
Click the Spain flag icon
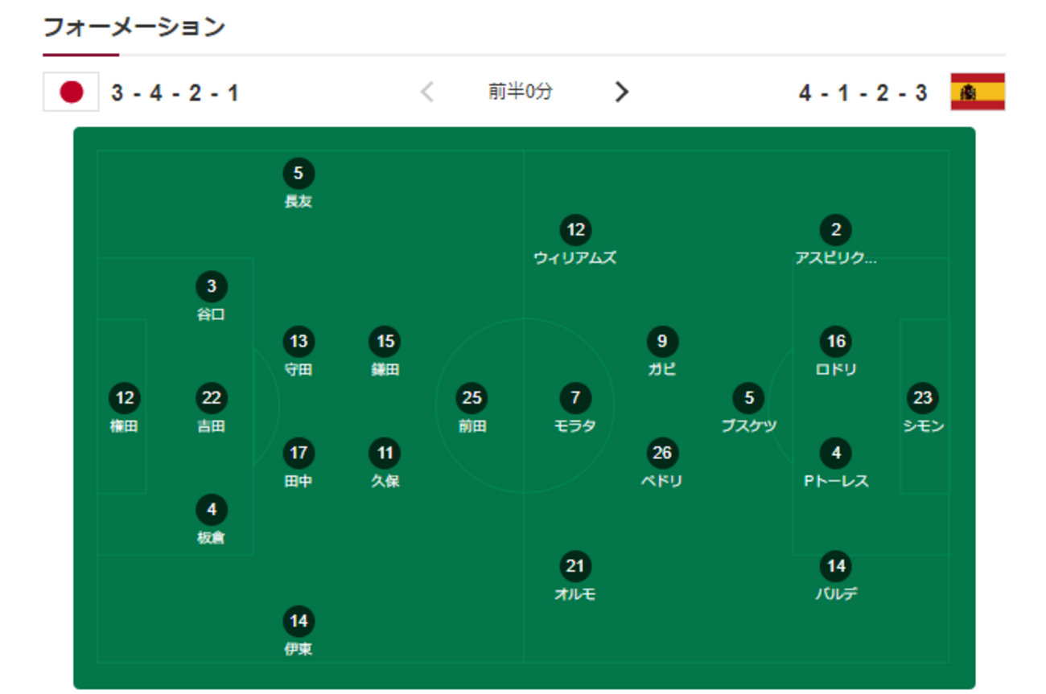coord(978,92)
